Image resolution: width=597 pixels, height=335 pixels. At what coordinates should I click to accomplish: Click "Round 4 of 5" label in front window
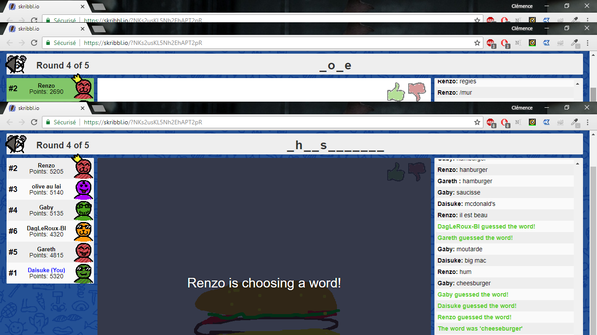[x=62, y=145]
